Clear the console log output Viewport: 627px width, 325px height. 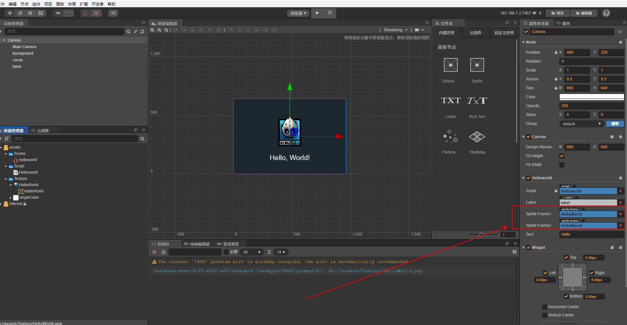pos(154,252)
